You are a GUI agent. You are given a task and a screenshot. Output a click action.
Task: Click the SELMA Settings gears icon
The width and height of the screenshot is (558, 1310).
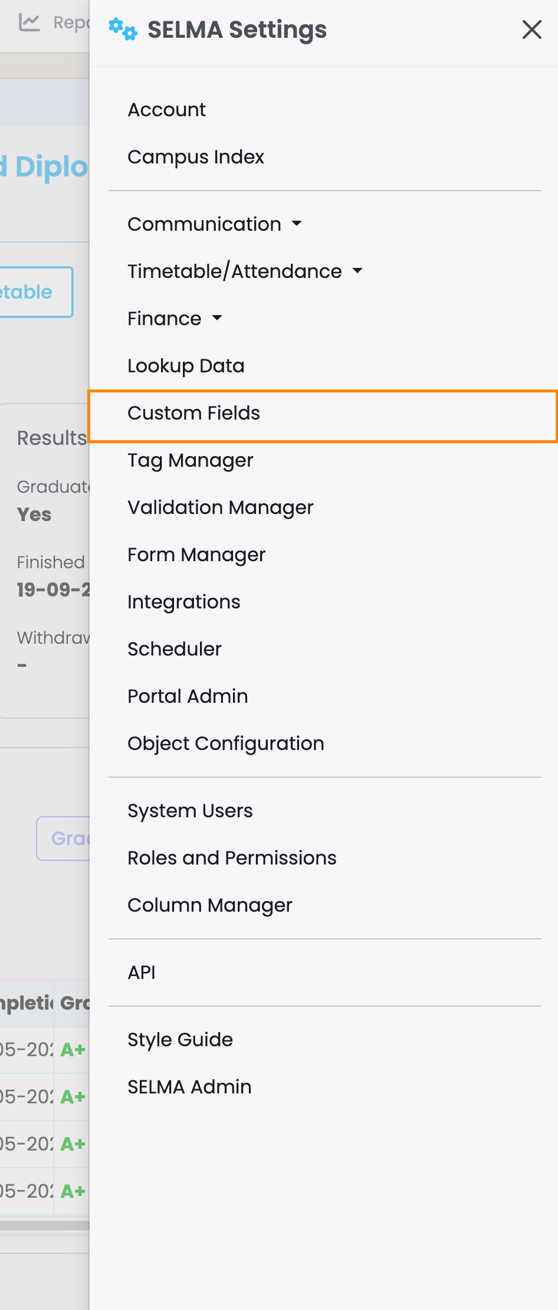point(123,30)
